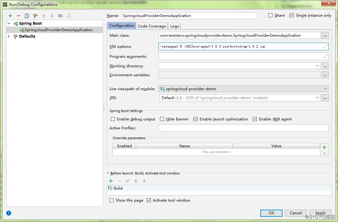This screenshot has height=222, width=338.
Task: Click the Name column header in Override parameters
Action: pos(184,146)
